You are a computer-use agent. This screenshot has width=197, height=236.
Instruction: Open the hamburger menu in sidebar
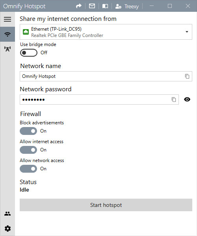(7, 19)
